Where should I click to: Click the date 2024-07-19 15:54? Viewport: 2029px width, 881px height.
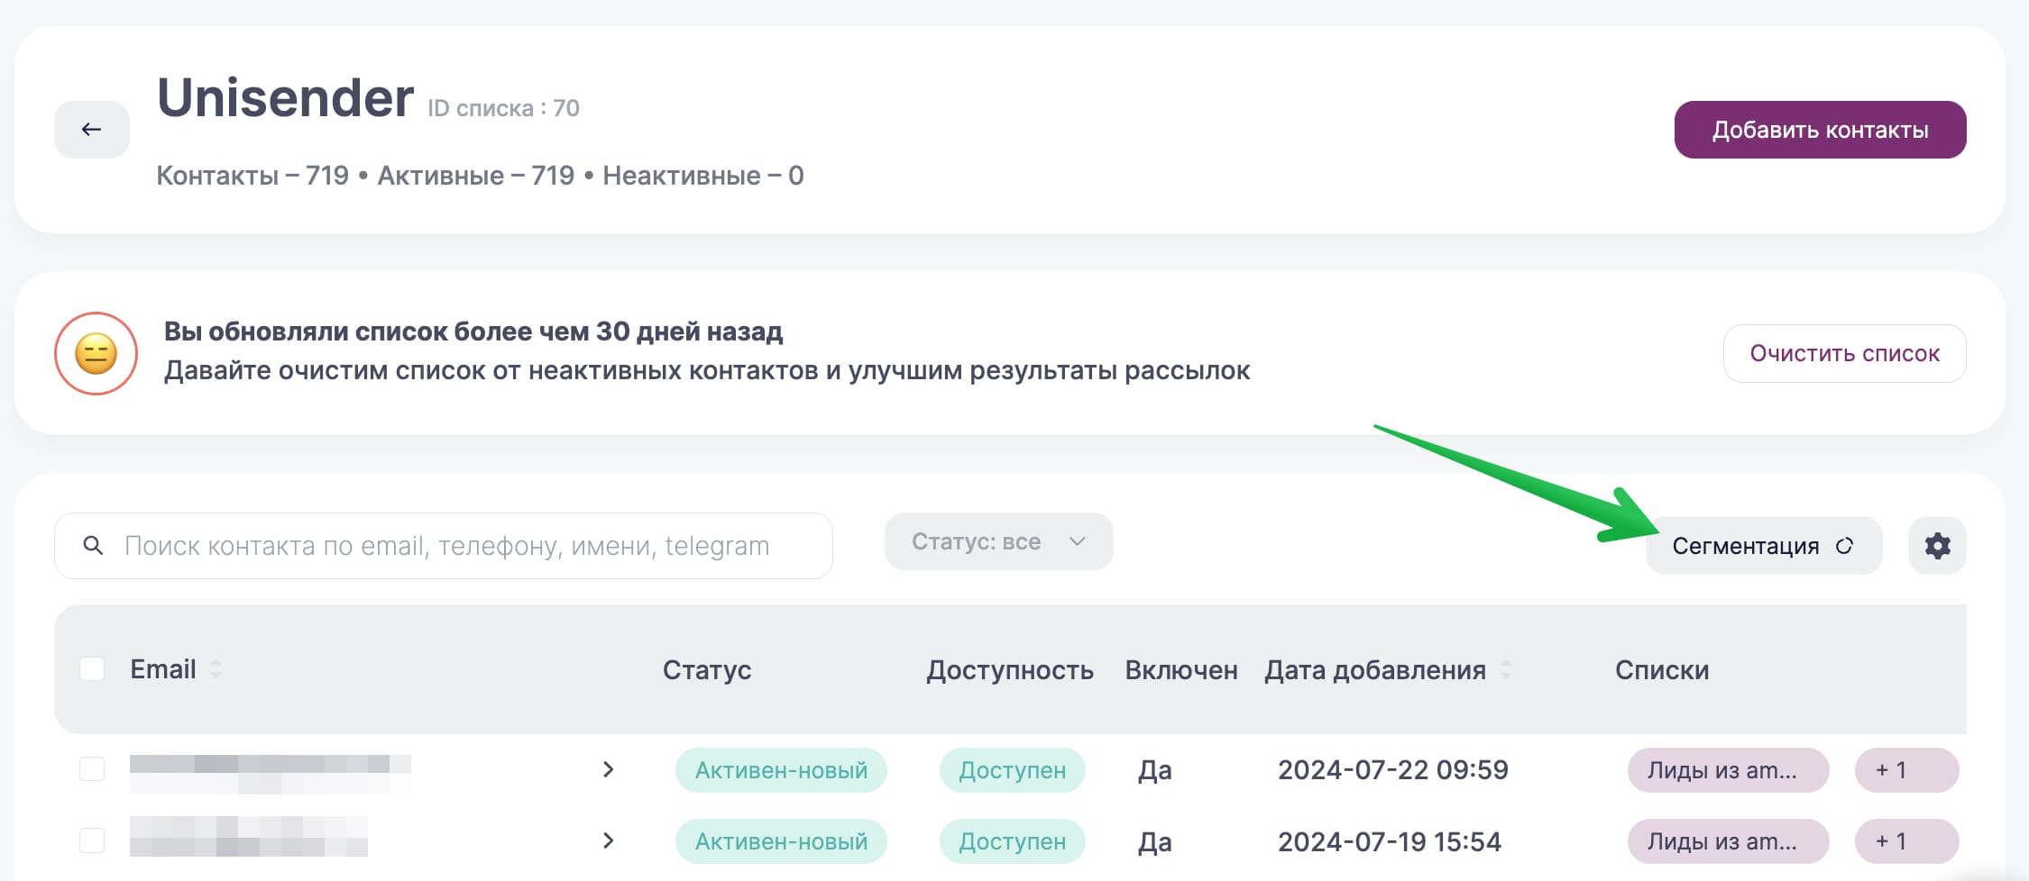[x=1390, y=841]
